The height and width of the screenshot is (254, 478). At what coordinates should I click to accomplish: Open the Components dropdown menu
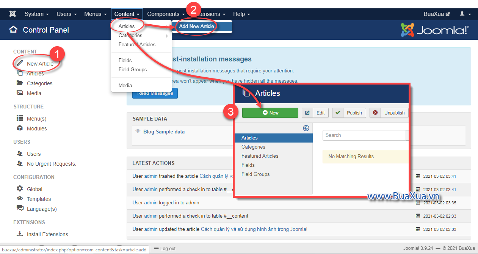166,14
